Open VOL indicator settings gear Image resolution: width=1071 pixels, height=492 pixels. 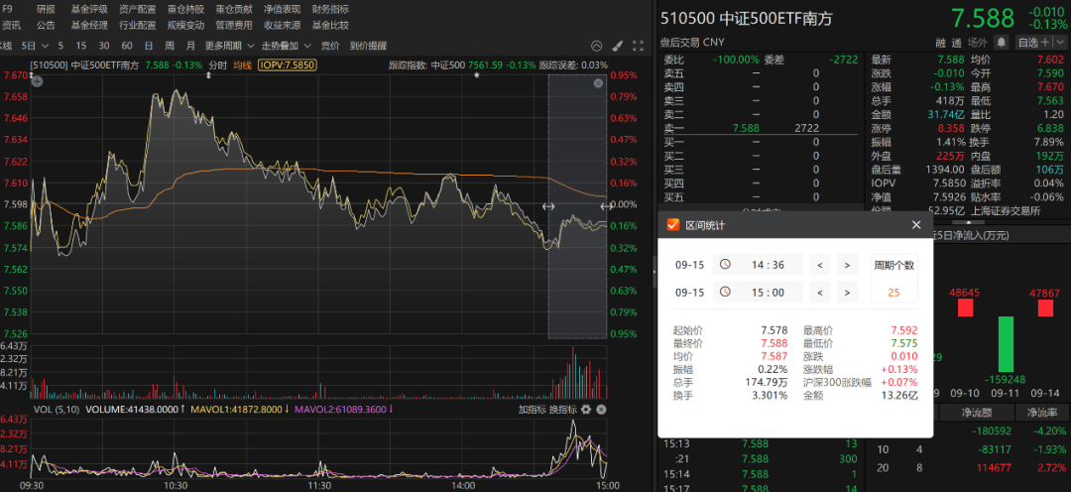(x=585, y=410)
